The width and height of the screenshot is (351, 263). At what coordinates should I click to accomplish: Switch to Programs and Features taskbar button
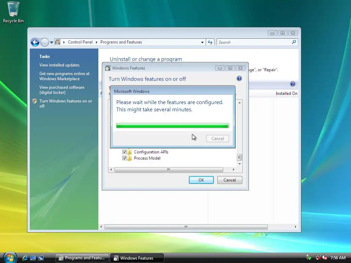coord(82,258)
